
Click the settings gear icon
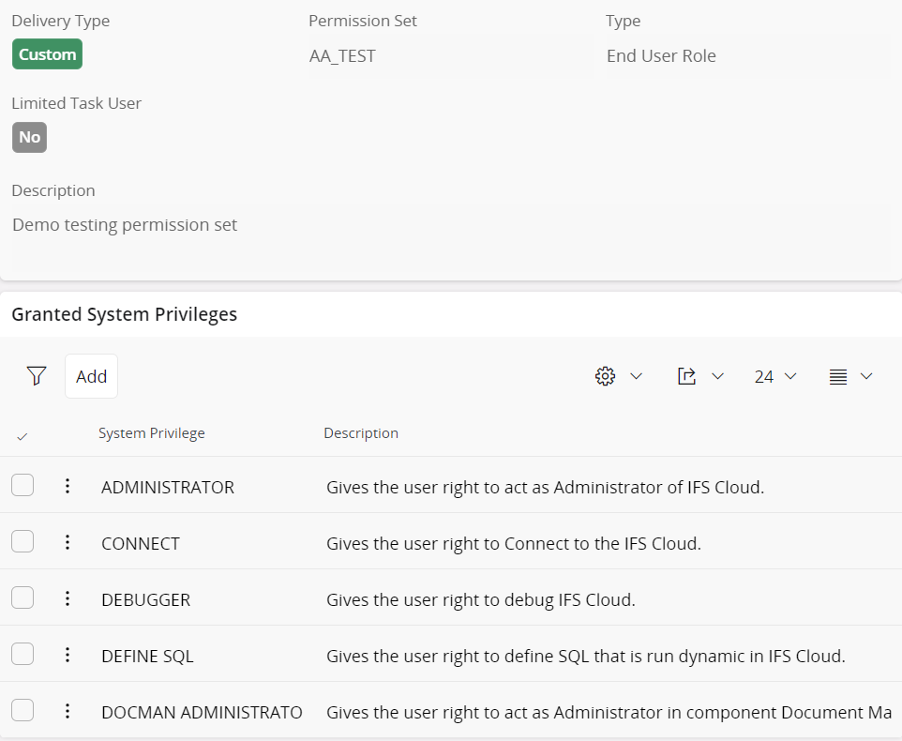pos(606,376)
